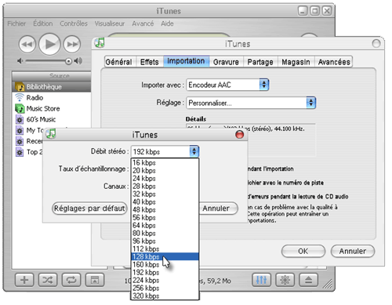Open the Visualiseur menu
392x305 pixels.
point(110,24)
